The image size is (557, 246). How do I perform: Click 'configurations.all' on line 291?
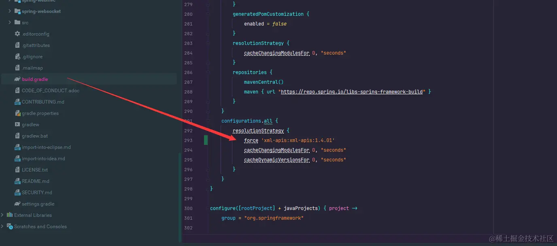pos(247,121)
